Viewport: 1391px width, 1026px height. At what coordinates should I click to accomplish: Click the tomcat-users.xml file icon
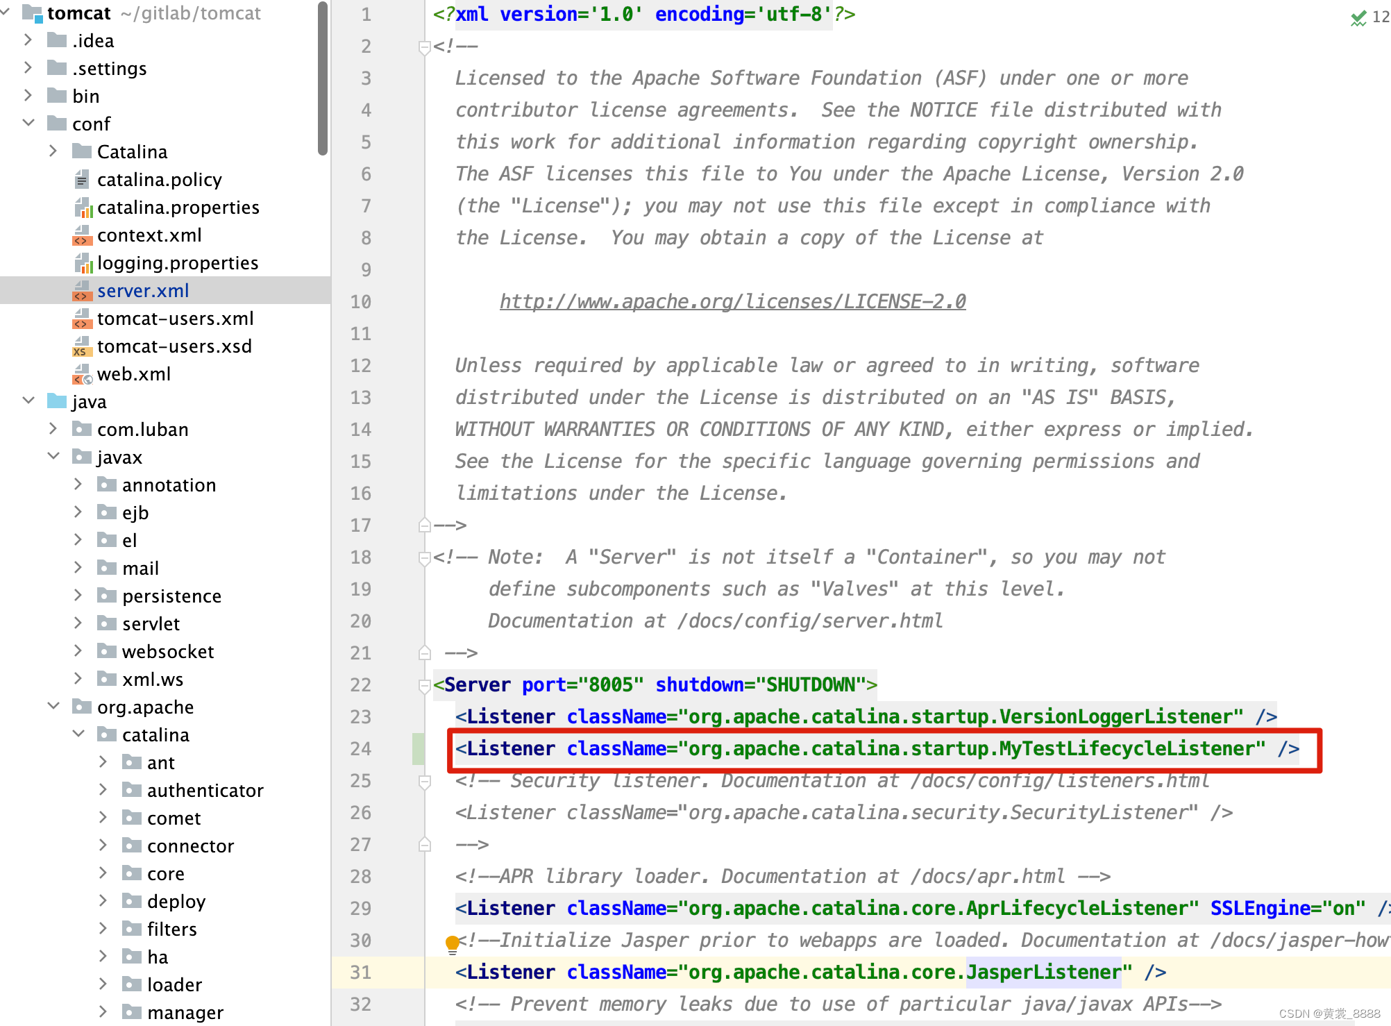(x=82, y=319)
